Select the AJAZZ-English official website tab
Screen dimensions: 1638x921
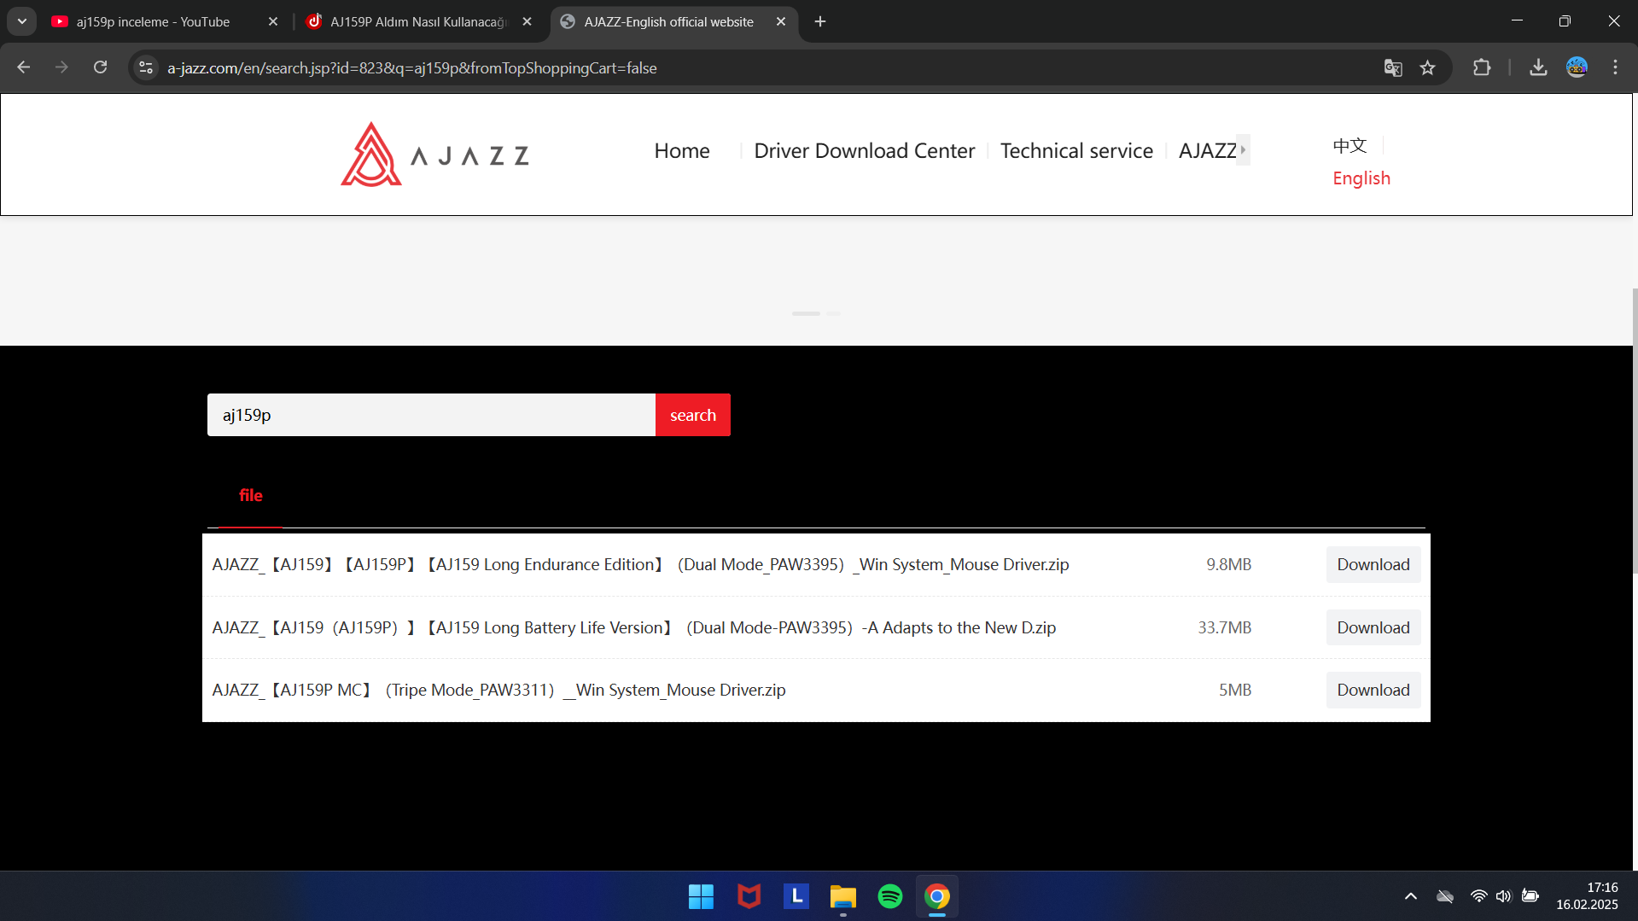[668, 21]
